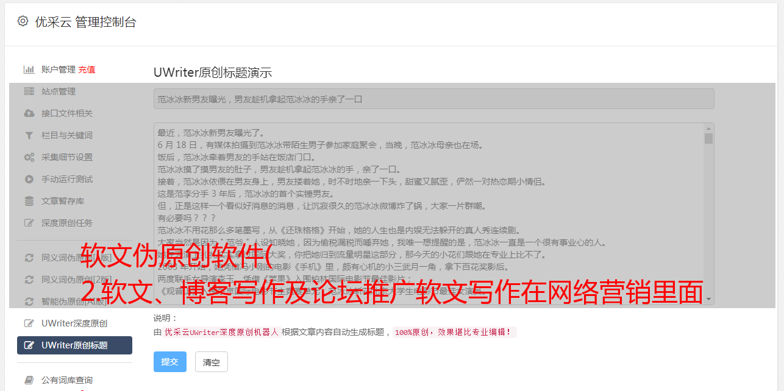Select the UWriter深度原创 menu item
Image resolution: width=784 pixels, height=391 pixels.
(x=74, y=323)
